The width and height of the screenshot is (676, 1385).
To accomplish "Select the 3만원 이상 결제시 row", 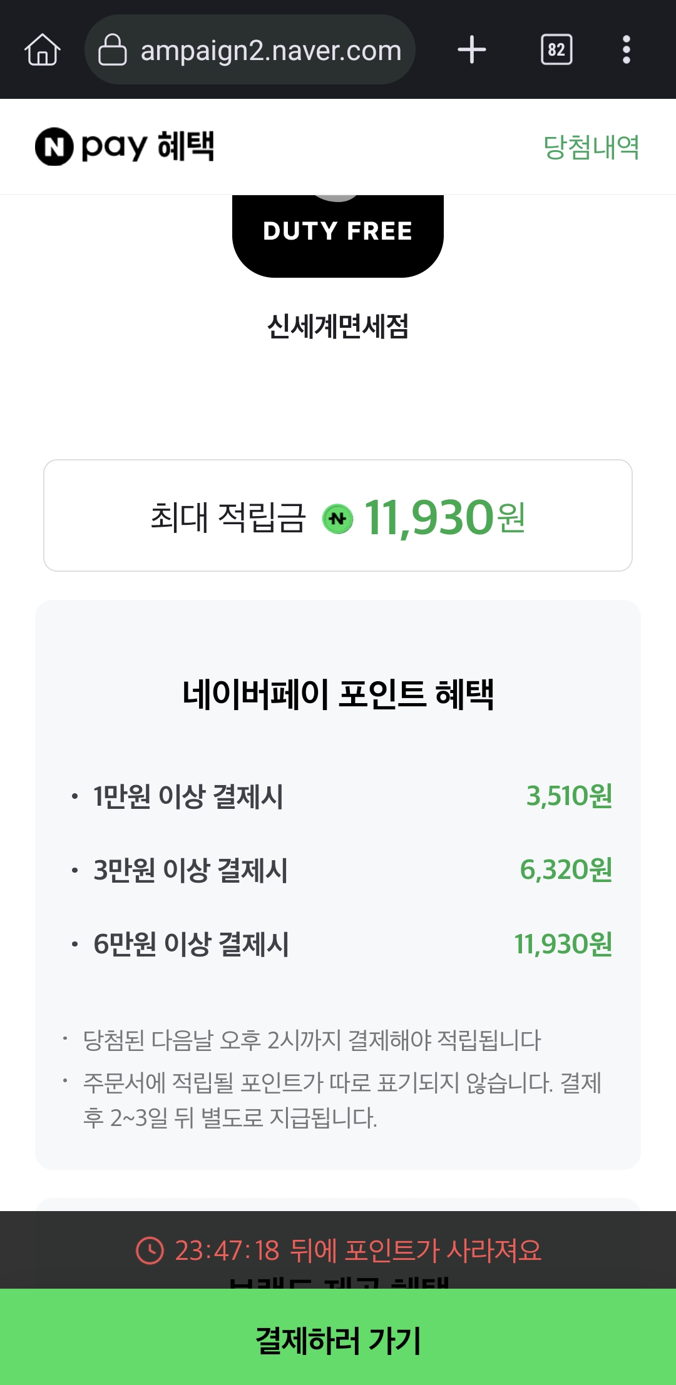I will [x=342, y=870].
